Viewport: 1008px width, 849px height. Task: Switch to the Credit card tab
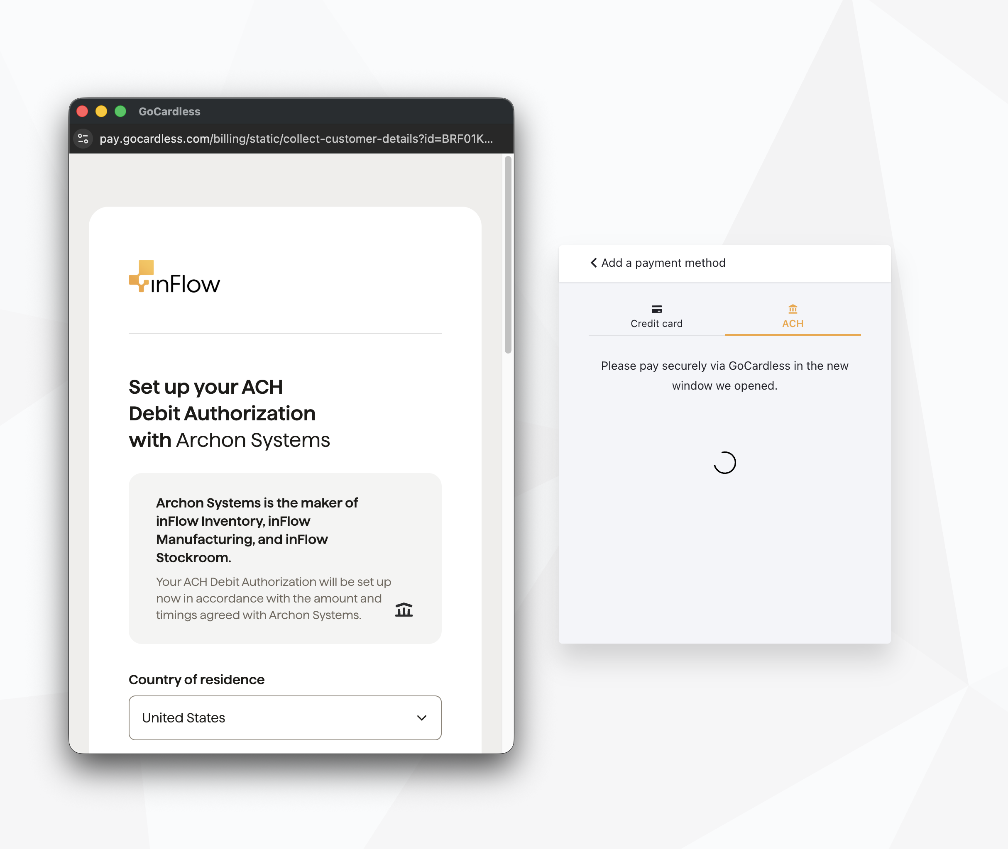pyautogui.click(x=656, y=317)
